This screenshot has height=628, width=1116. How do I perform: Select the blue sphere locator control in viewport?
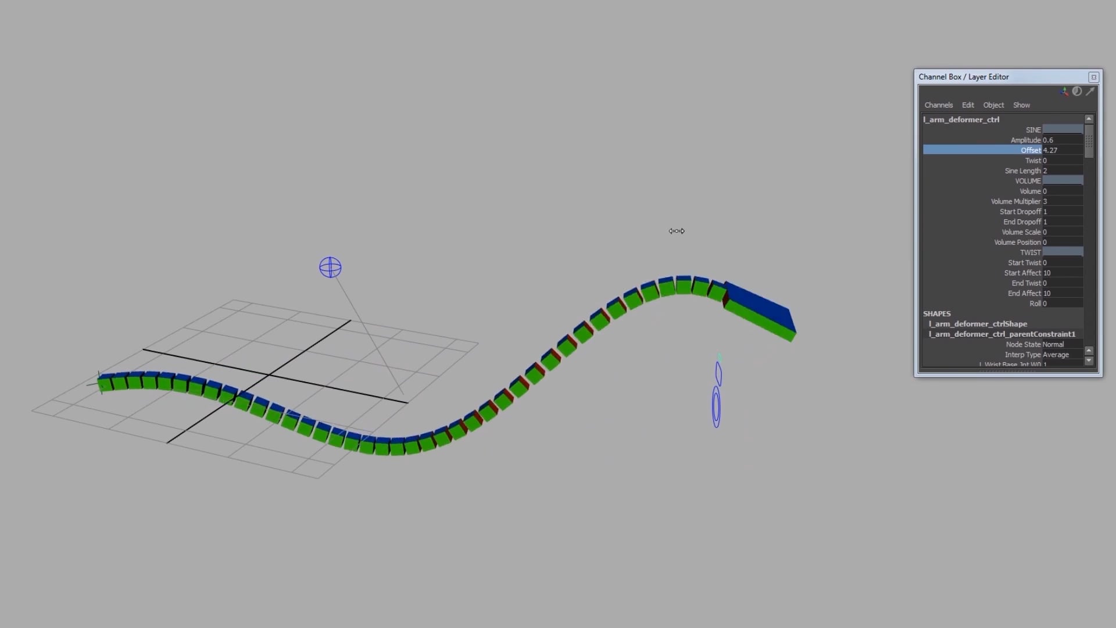tap(330, 267)
